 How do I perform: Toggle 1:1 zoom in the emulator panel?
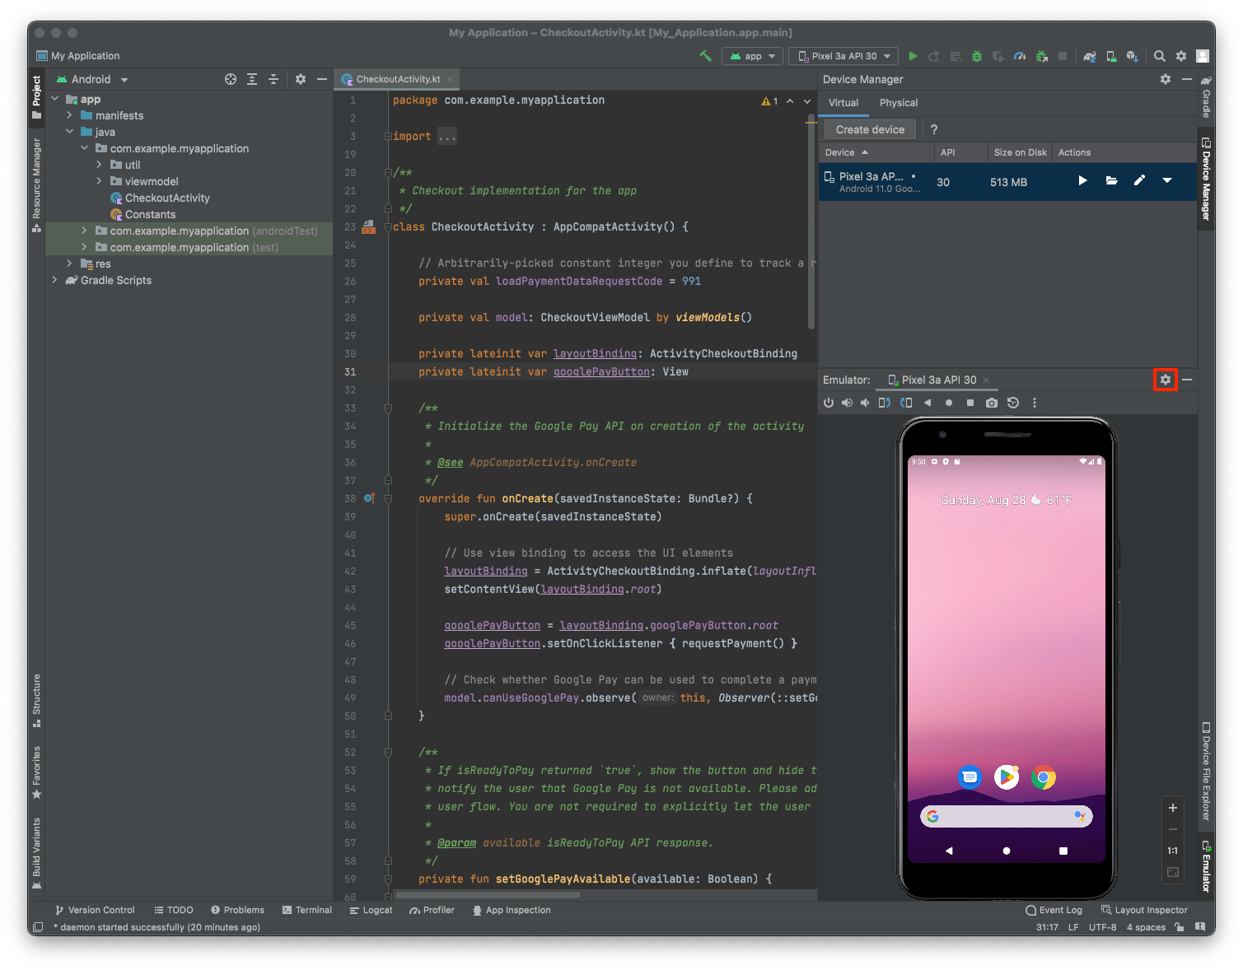coord(1173,851)
